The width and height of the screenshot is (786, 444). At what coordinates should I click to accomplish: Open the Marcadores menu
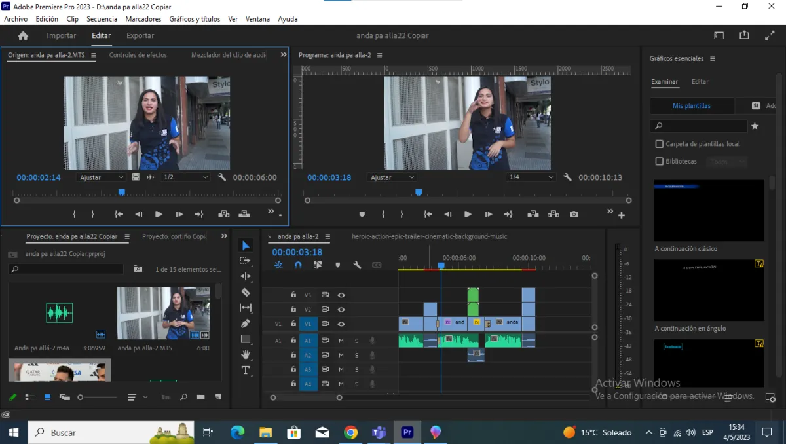(x=143, y=19)
